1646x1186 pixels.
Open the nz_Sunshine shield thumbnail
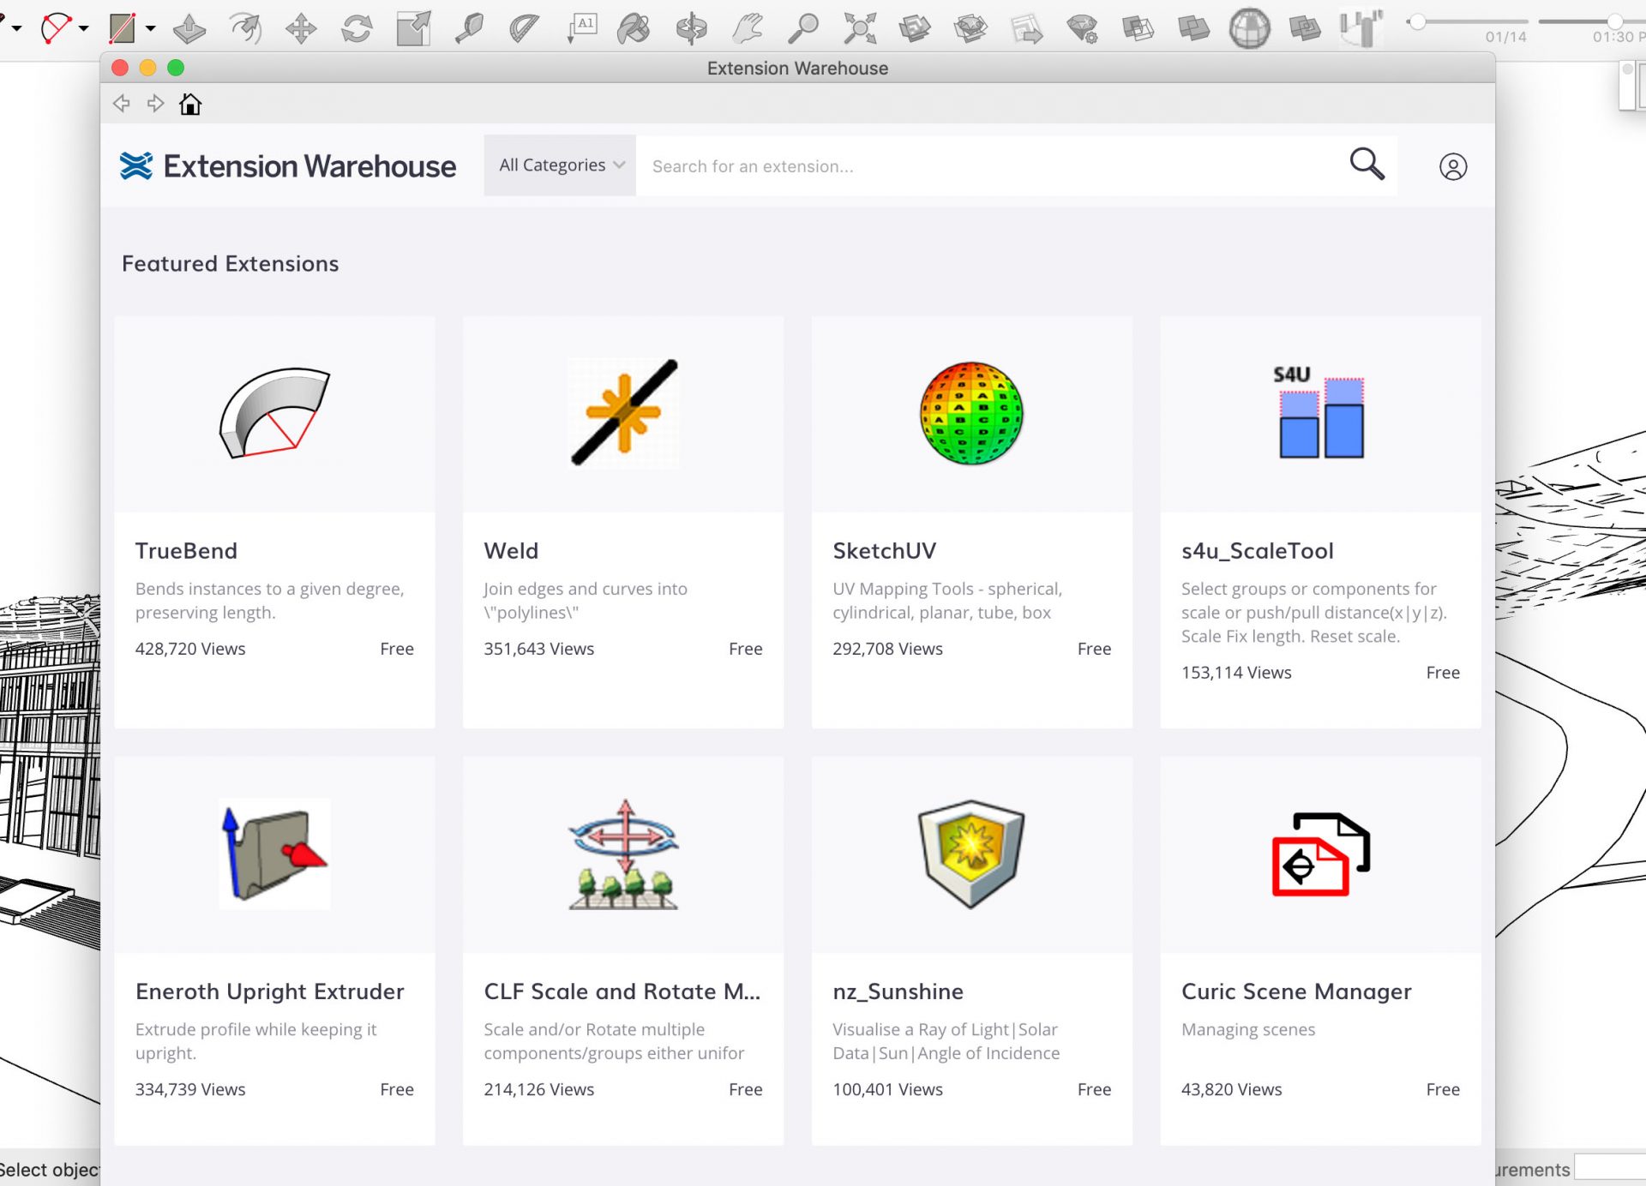971,854
